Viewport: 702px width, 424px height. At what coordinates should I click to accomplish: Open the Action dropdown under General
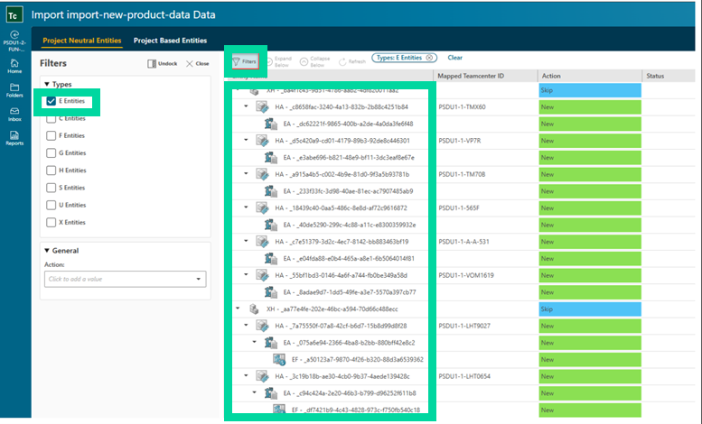(125, 280)
